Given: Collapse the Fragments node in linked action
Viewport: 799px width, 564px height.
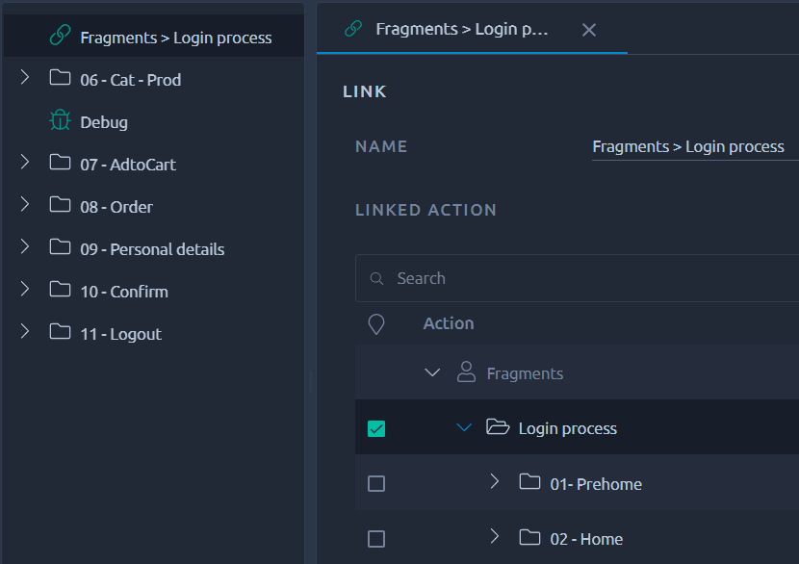Looking at the screenshot, I should pos(432,372).
